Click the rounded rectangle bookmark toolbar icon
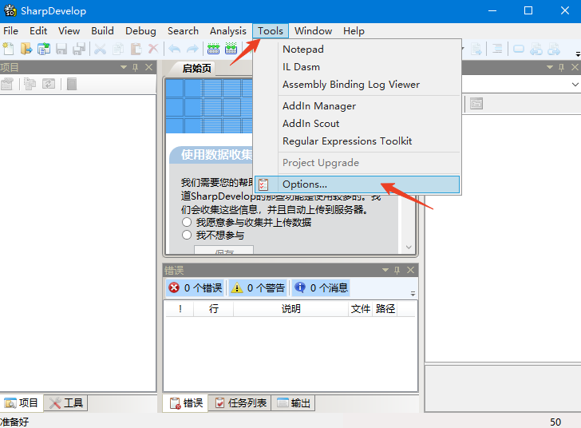The image size is (581, 428). 519,49
